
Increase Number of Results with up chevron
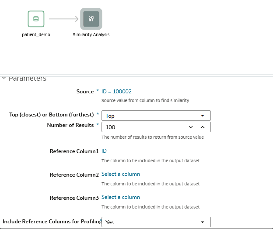tap(203, 127)
